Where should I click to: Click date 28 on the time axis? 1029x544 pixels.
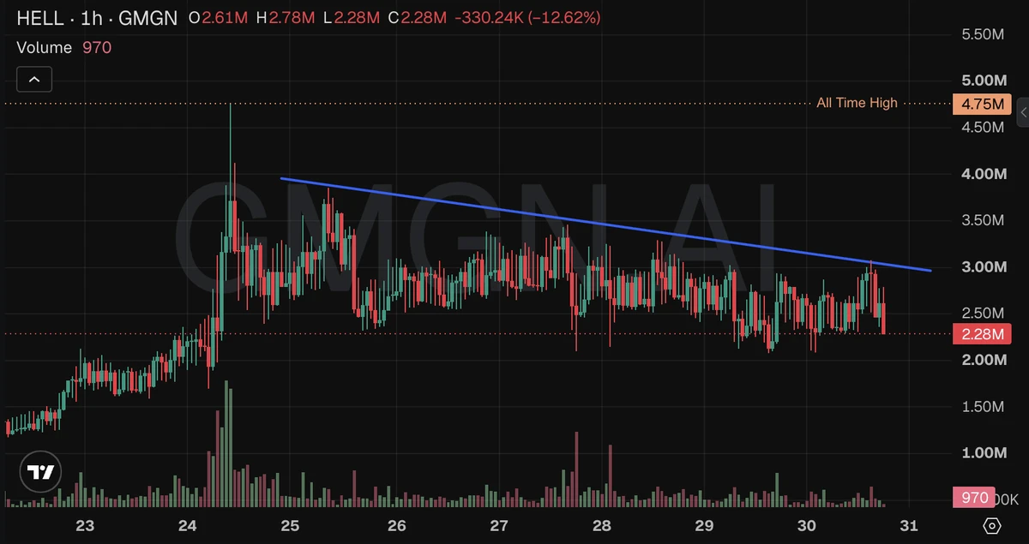tap(602, 525)
